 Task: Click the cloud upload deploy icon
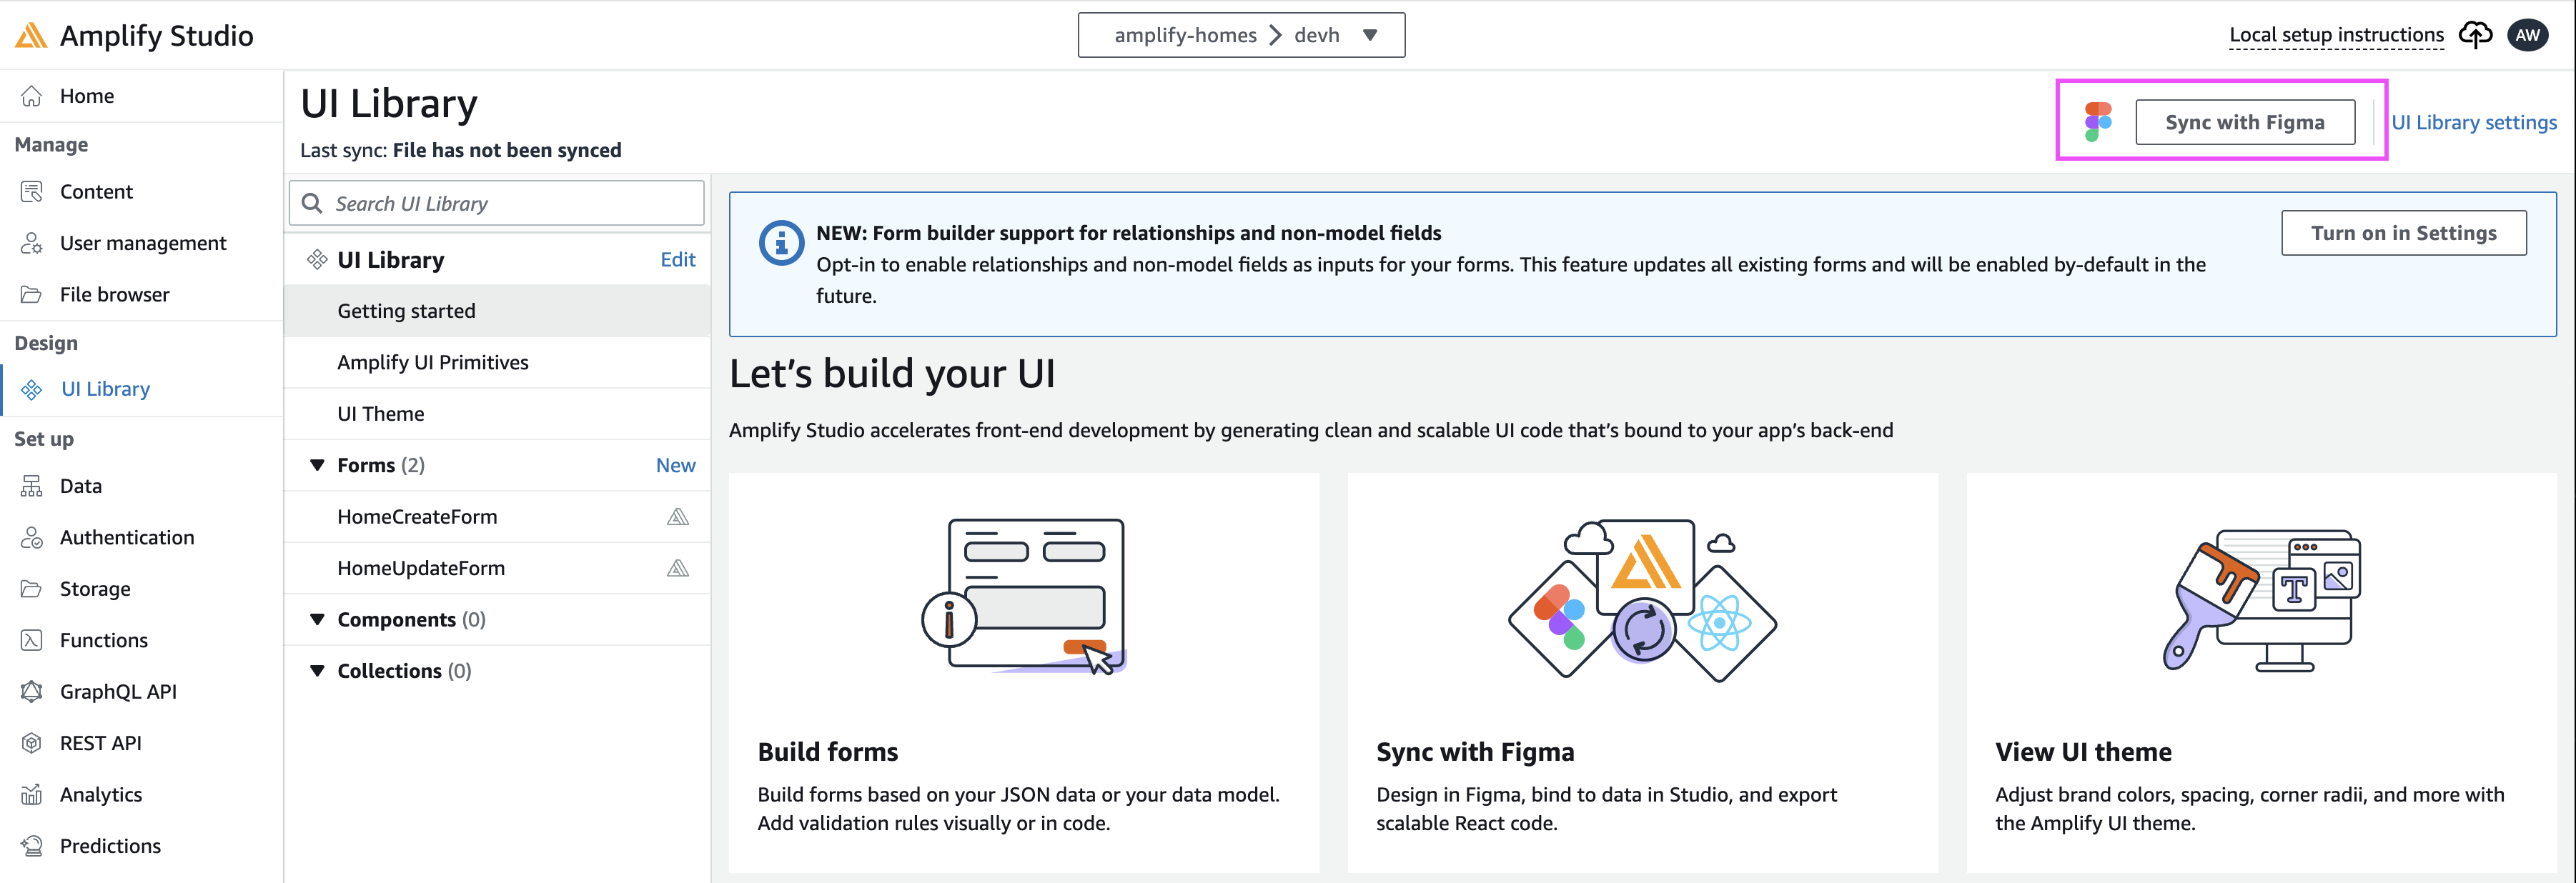click(x=2475, y=35)
